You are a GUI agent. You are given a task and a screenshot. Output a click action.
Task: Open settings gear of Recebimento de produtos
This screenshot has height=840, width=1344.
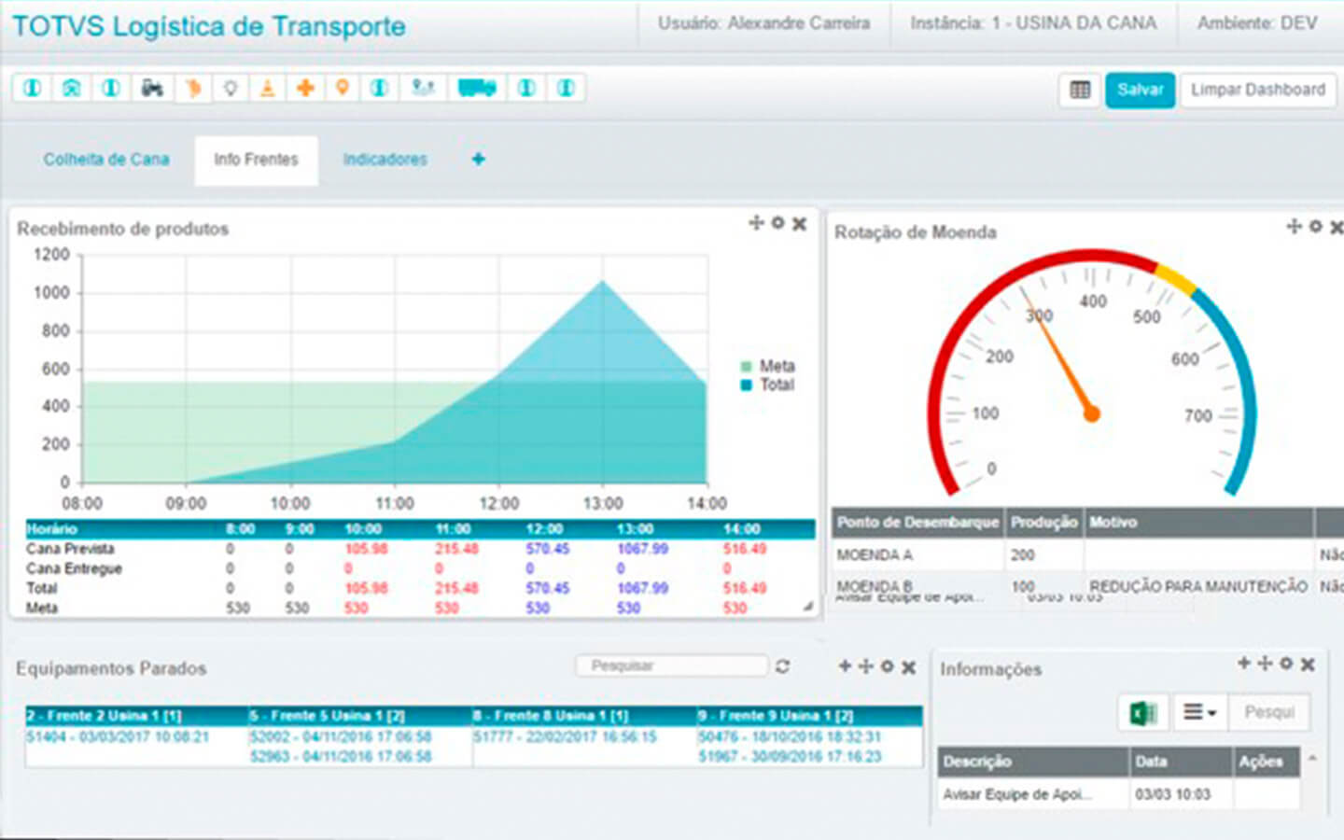[x=777, y=223]
